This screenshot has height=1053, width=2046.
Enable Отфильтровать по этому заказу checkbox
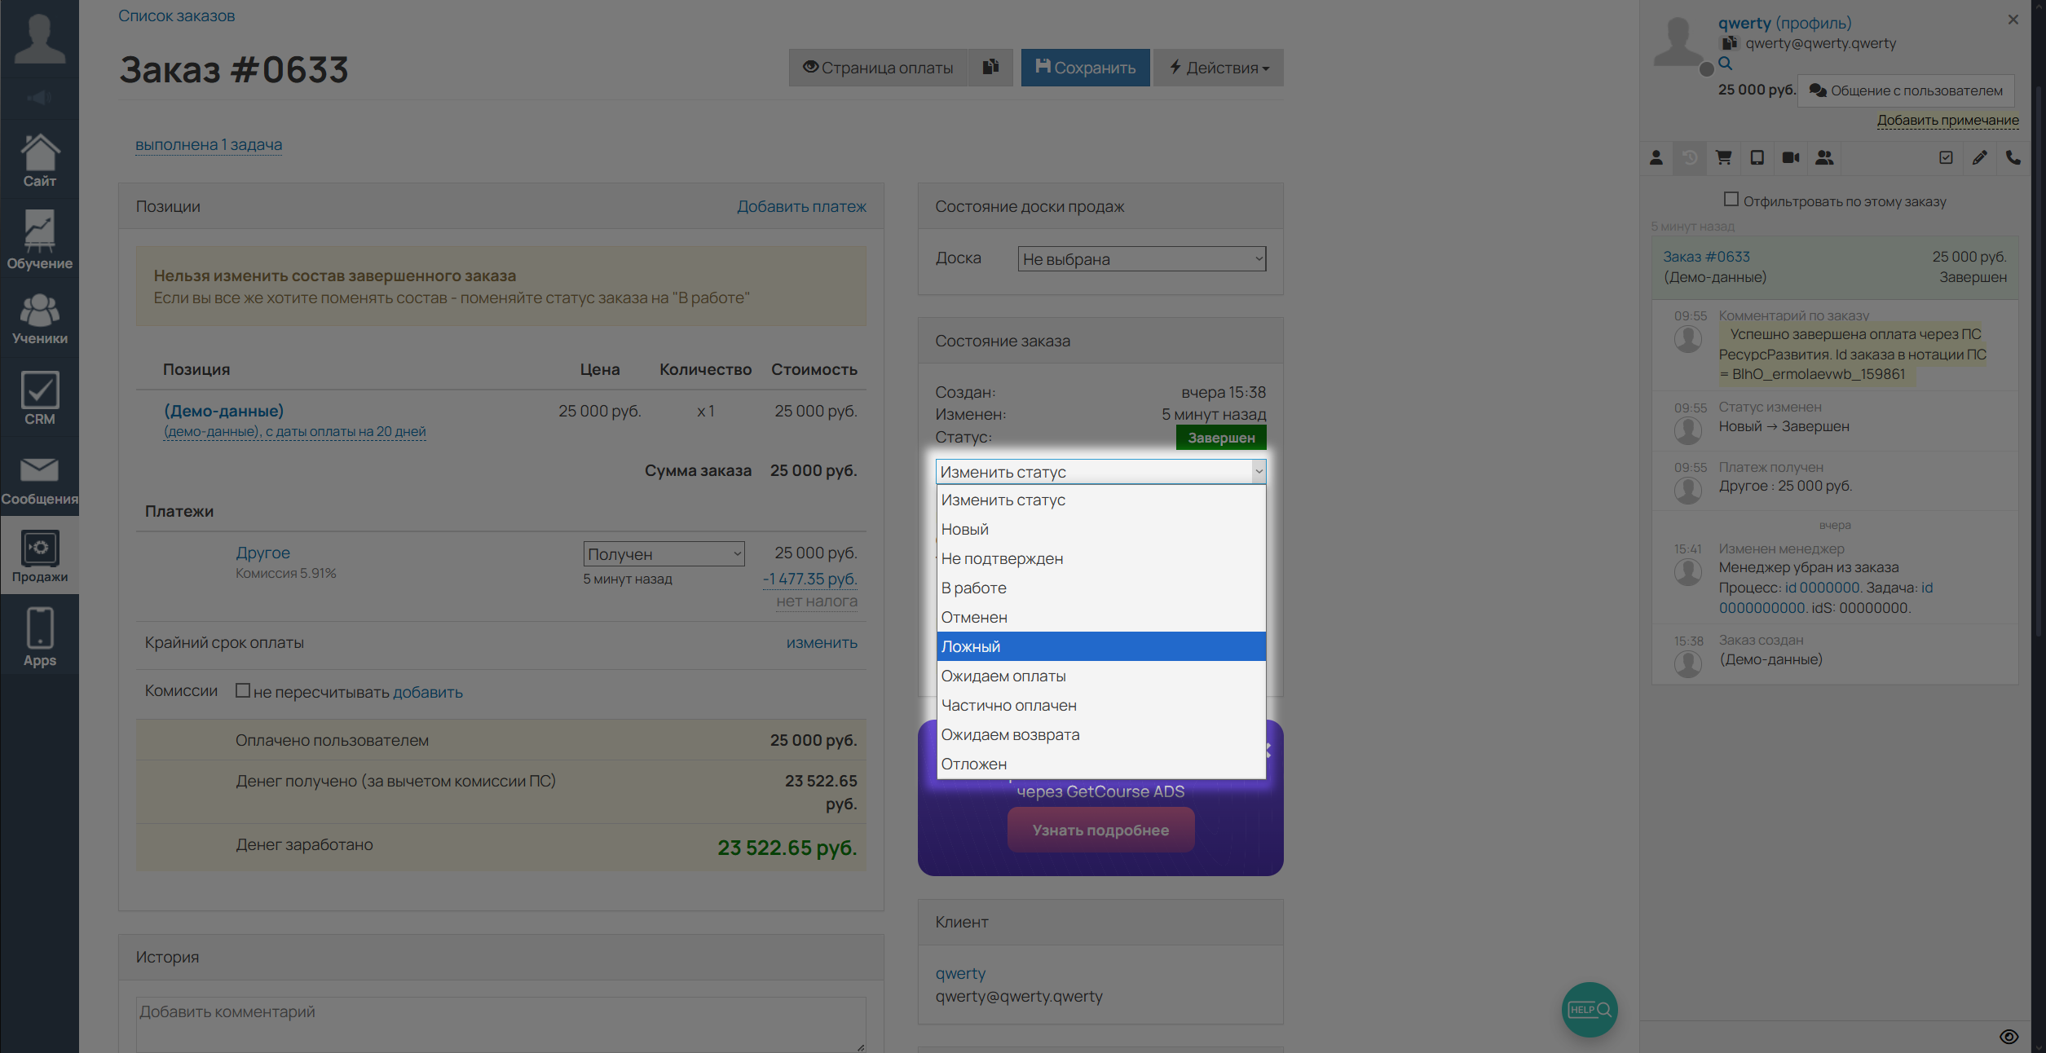click(1731, 200)
